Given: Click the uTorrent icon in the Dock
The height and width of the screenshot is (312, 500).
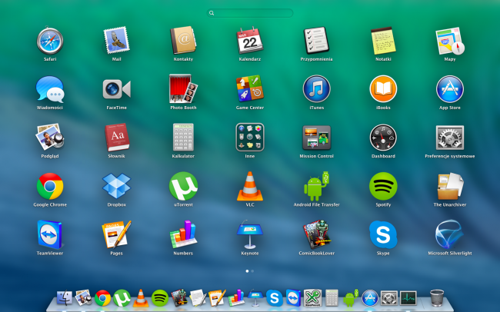Looking at the screenshot, I should point(122,298).
